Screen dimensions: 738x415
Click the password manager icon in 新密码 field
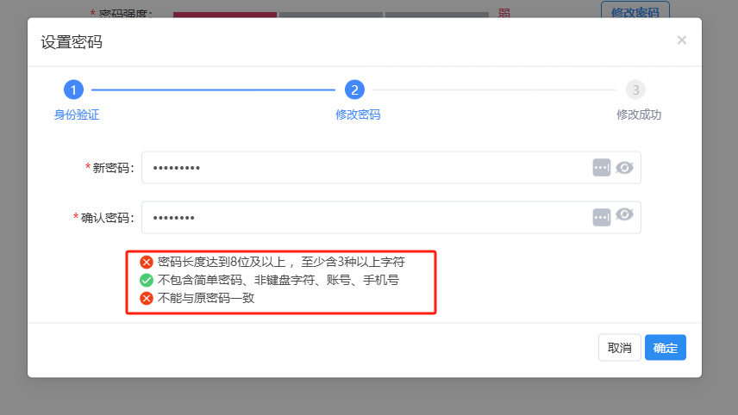pyautogui.click(x=602, y=167)
